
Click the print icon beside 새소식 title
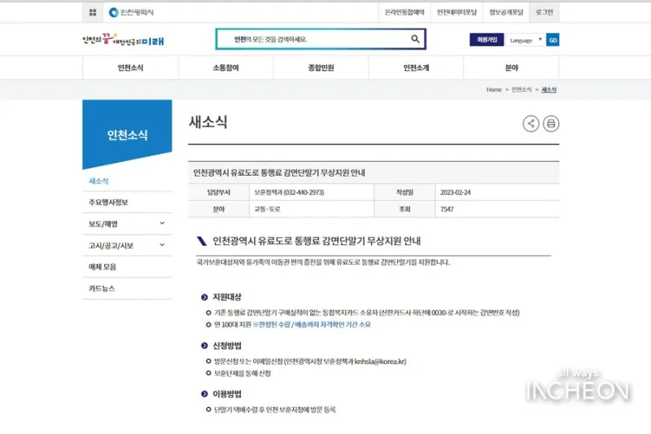(551, 123)
